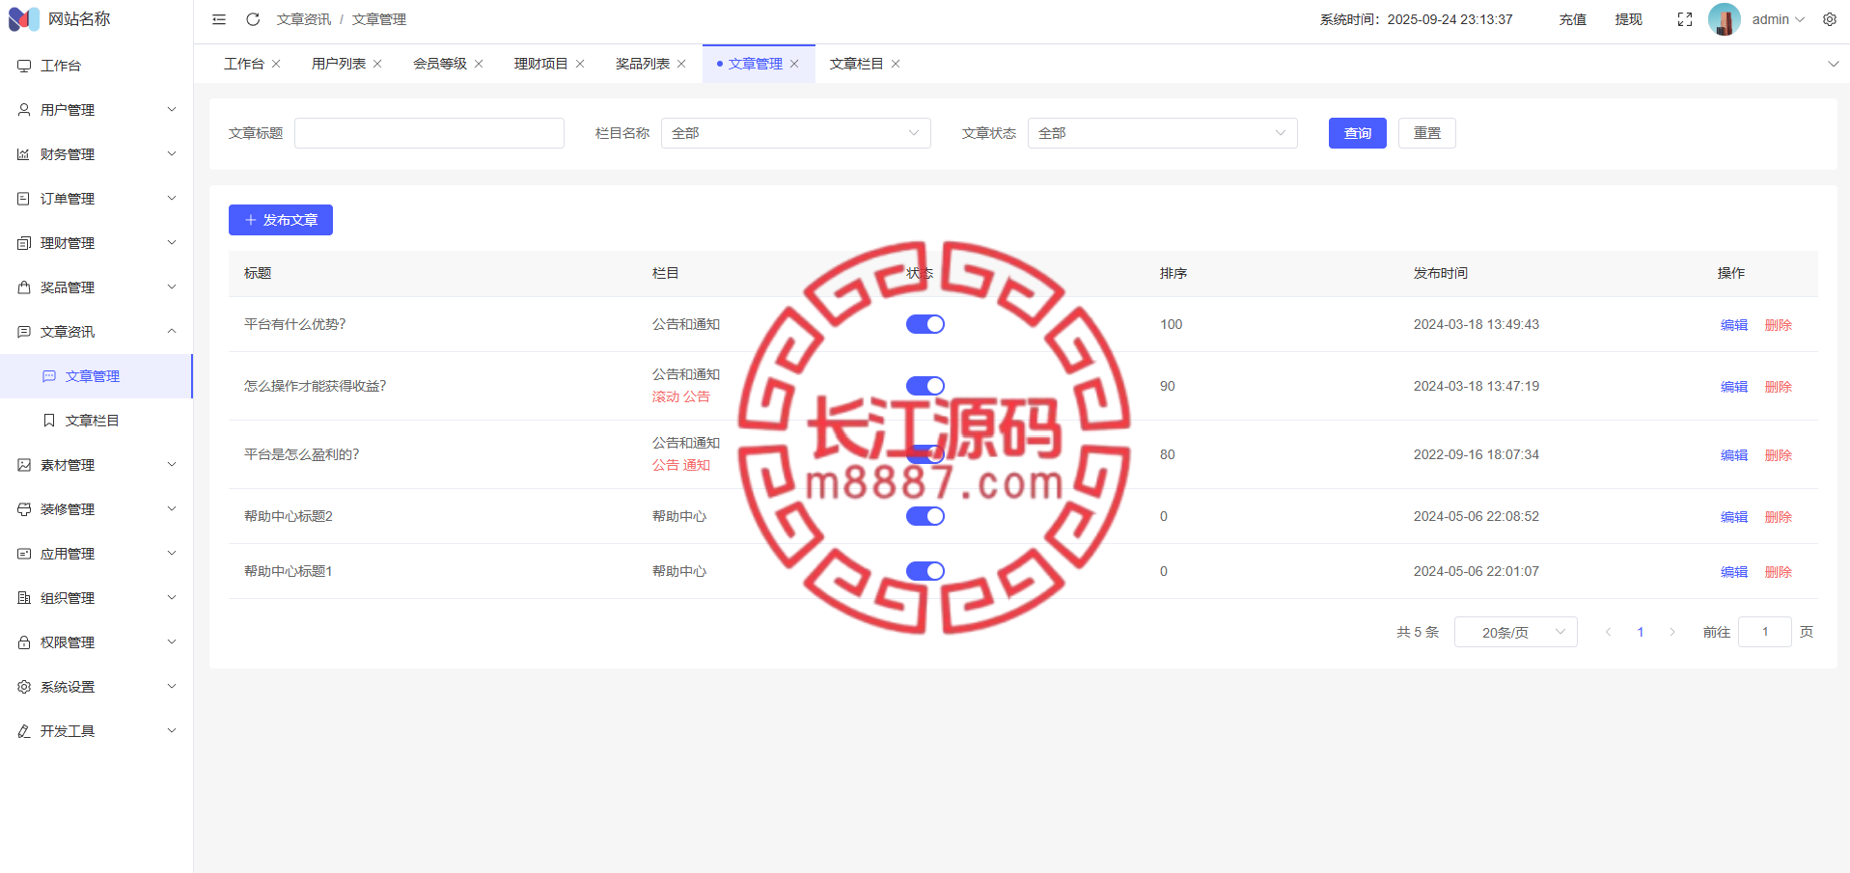The image size is (1850, 873).
Task: Select page 1 in pagination
Action: 1641,632
